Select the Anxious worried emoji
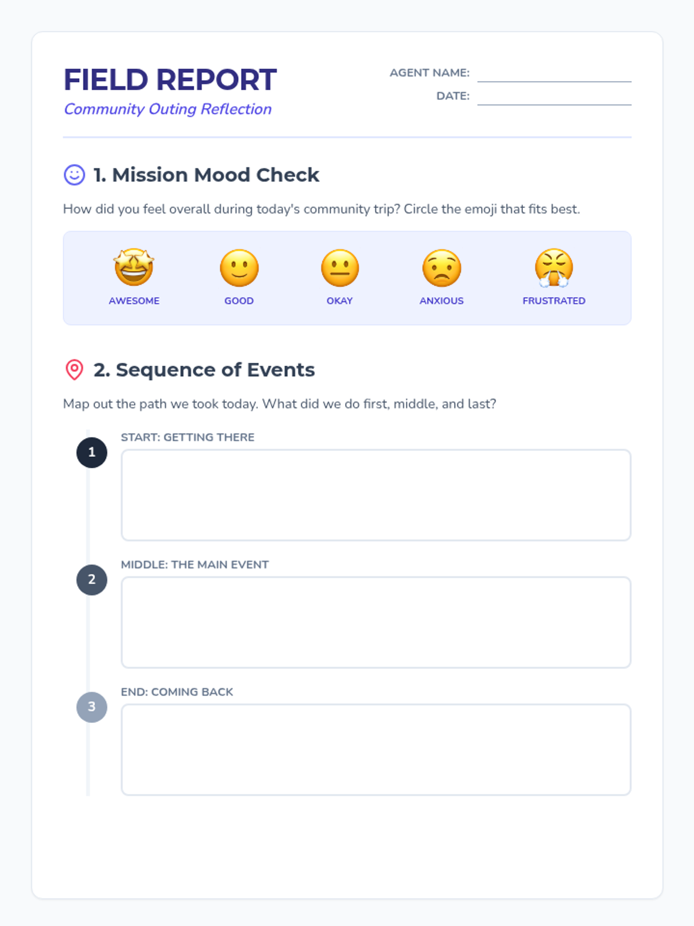This screenshot has height=926, width=694. click(441, 267)
